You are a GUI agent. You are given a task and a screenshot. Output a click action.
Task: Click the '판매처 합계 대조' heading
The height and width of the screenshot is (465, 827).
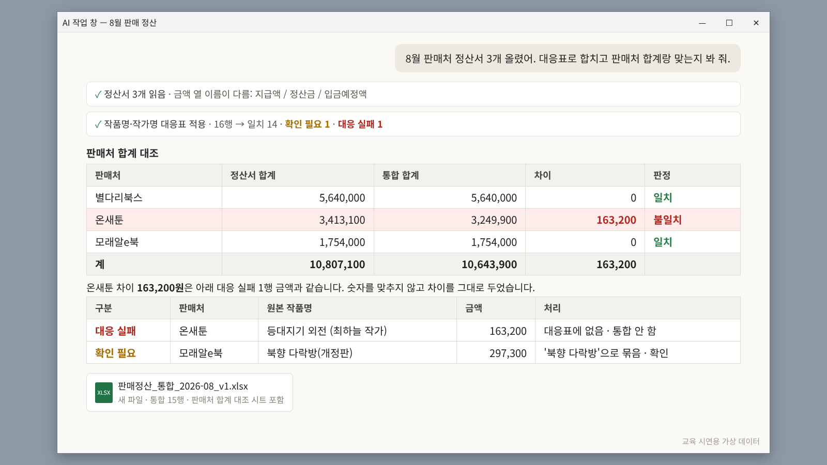point(122,153)
